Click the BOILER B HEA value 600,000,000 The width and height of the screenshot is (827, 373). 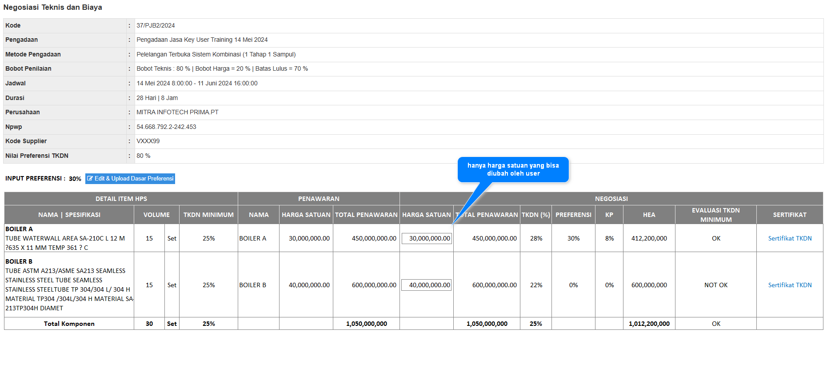tap(649, 285)
